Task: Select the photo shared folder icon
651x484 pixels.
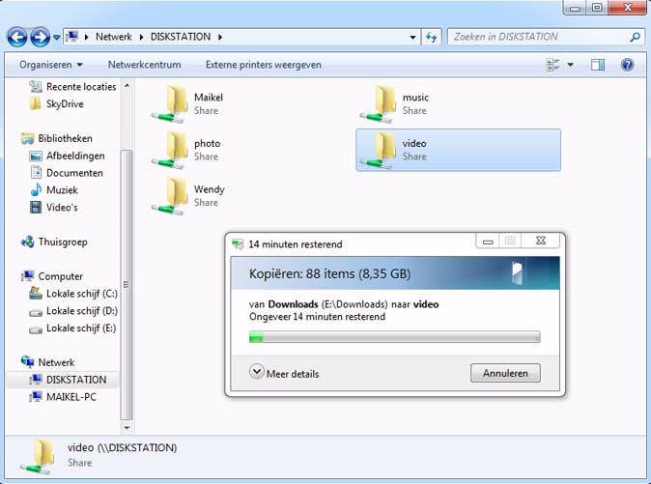Action: (x=170, y=150)
